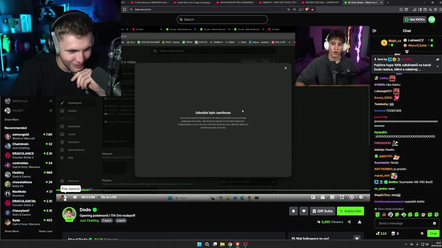Open a new browser tab
442x248 pixels.
click(x=388, y=2)
